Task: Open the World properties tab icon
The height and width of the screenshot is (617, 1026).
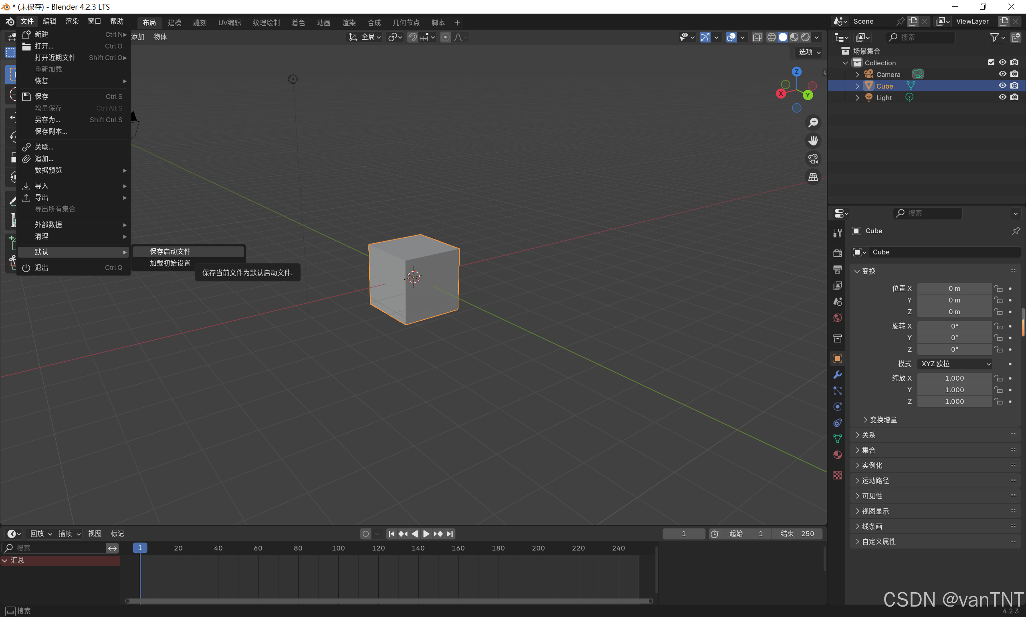Action: point(837,318)
